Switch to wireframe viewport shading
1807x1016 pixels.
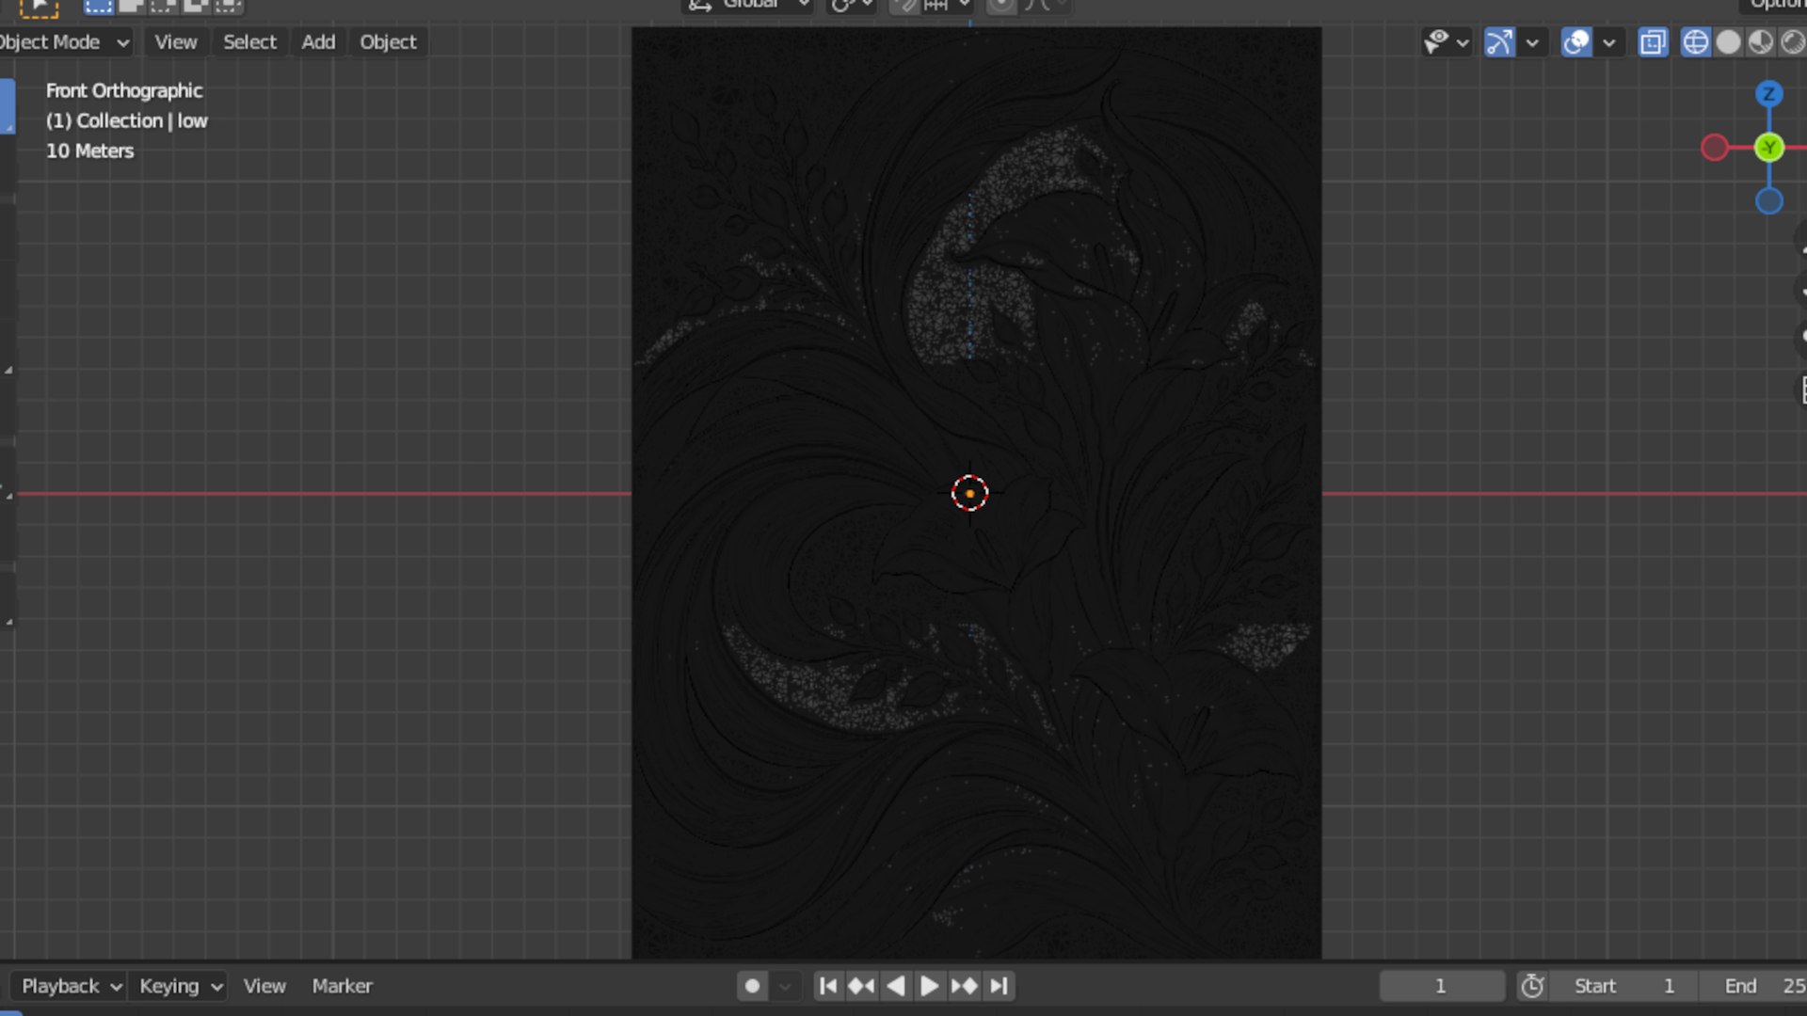[x=1695, y=42]
